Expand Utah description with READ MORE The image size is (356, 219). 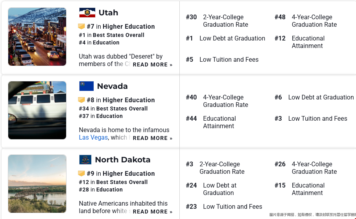pyautogui.click(x=153, y=64)
